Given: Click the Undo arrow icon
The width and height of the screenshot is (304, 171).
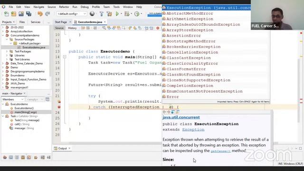Looking at the screenshot, I should (x=40, y=14).
